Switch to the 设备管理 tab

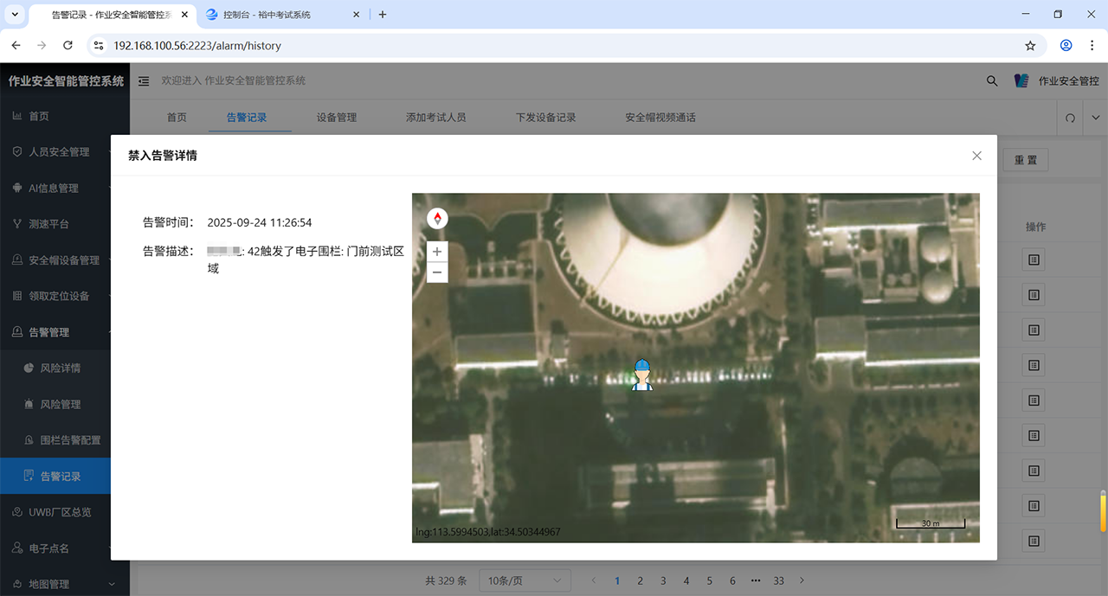pos(336,118)
